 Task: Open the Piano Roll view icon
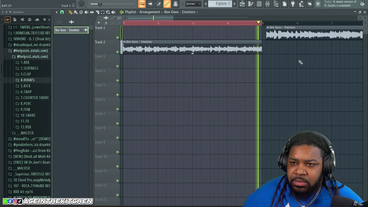tap(250, 4)
